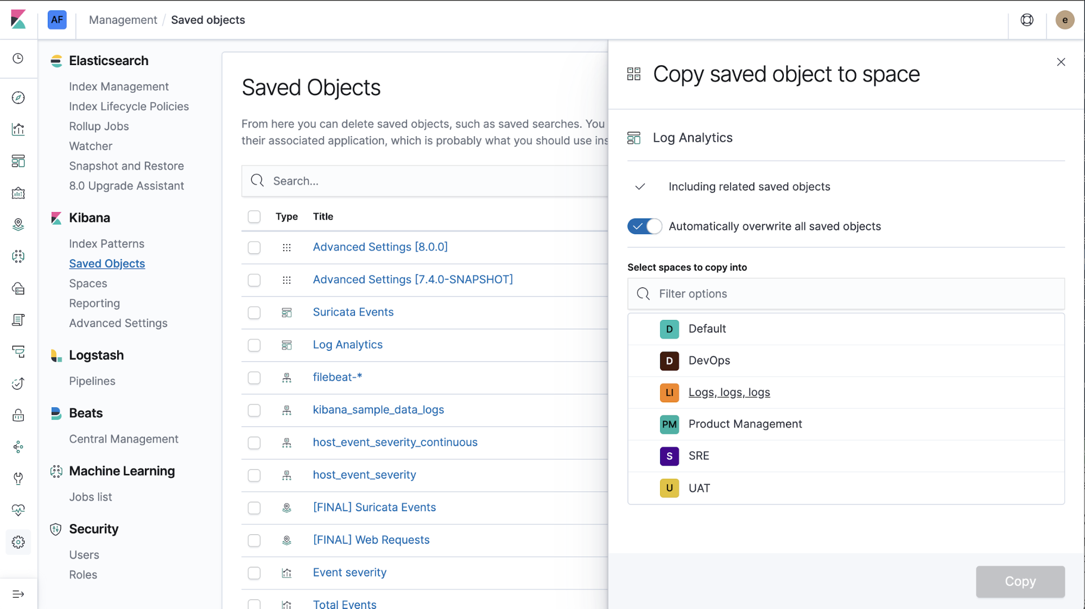Go to Index Management
The width and height of the screenshot is (1085, 609).
(119, 86)
